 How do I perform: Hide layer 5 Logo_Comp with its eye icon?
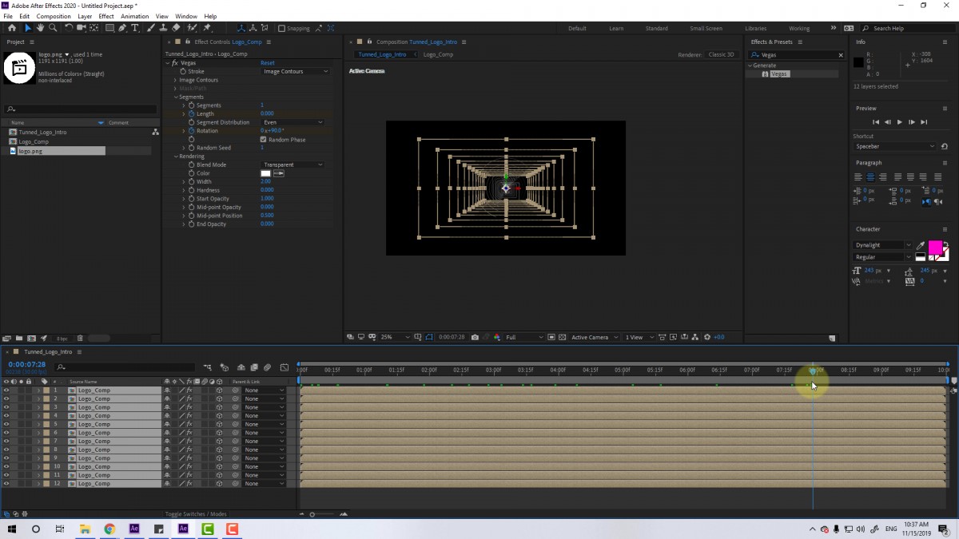[6, 424]
